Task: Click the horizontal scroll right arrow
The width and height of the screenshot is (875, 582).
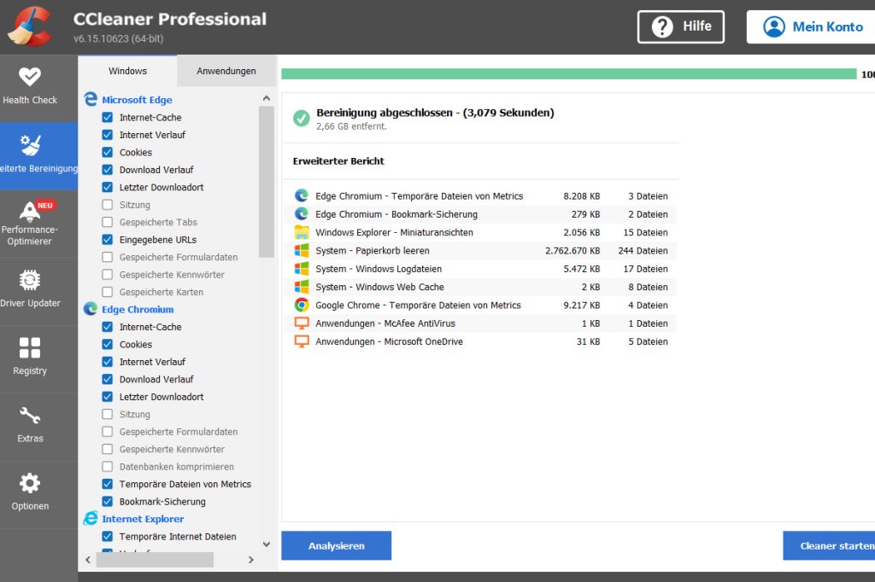Action: point(251,560)
